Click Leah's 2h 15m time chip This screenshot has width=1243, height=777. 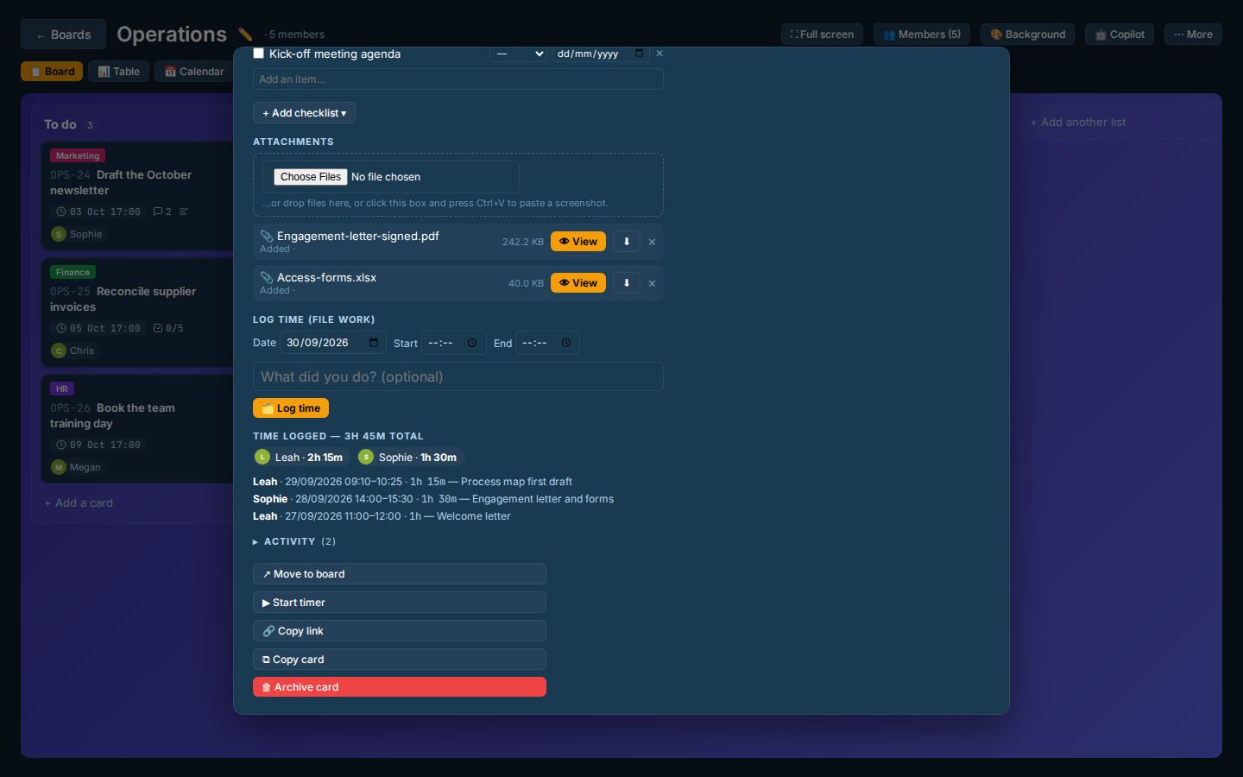300,458
